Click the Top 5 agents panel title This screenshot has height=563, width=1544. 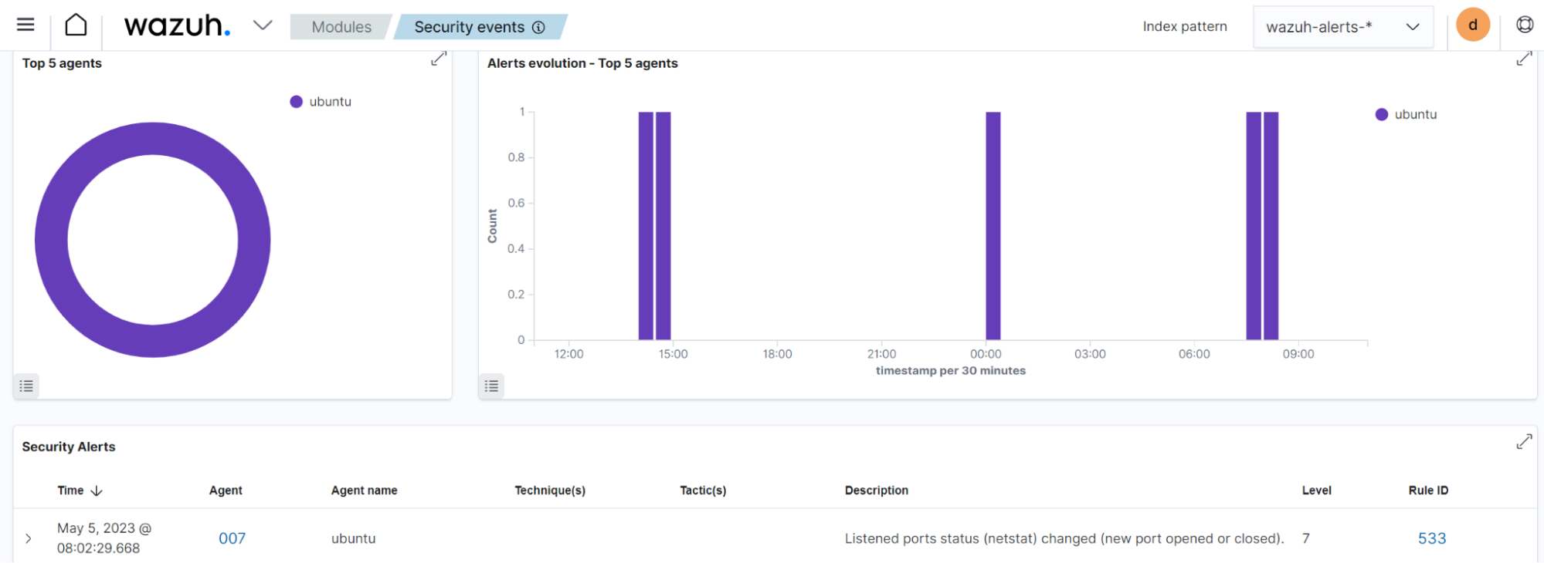click(62, 63)
